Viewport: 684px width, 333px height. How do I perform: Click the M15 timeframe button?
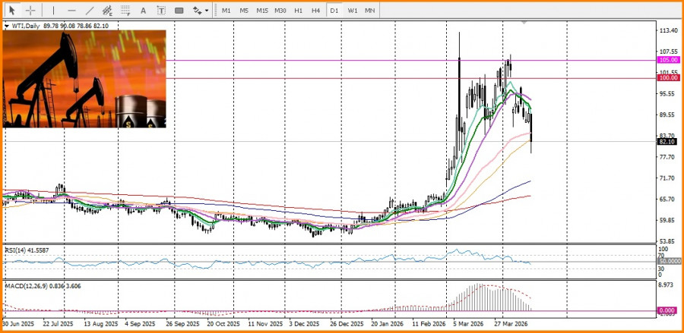[x=261, y=11]
